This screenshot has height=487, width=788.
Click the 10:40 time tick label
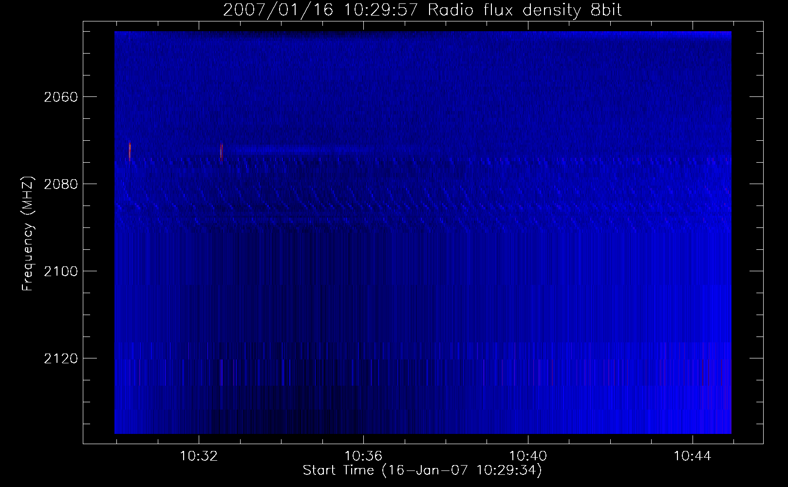pos(528,456)
